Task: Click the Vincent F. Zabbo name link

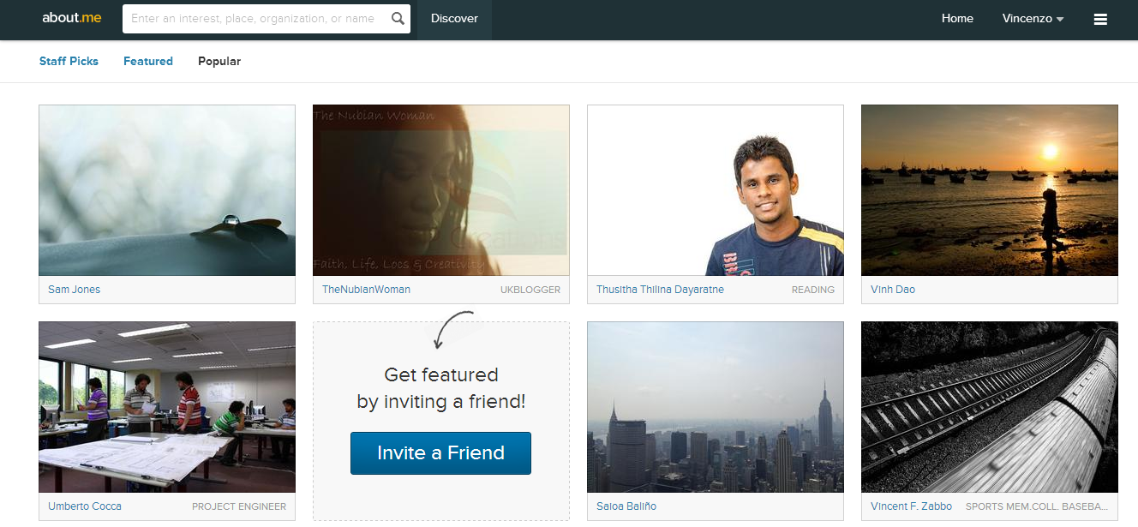Action: [911, 506]
